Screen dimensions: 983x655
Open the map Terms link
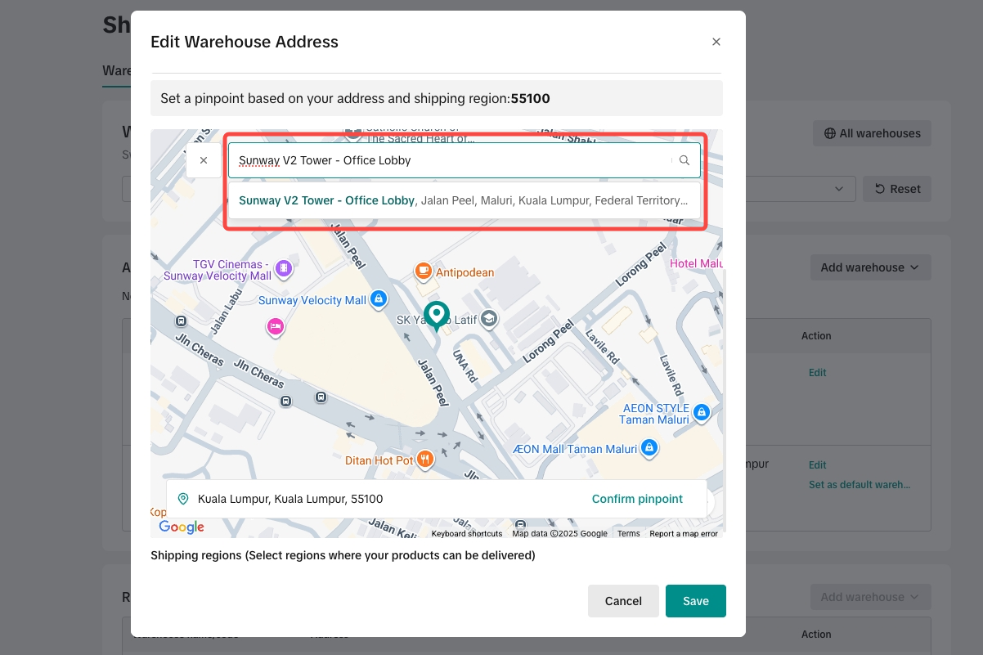[629, 534]
